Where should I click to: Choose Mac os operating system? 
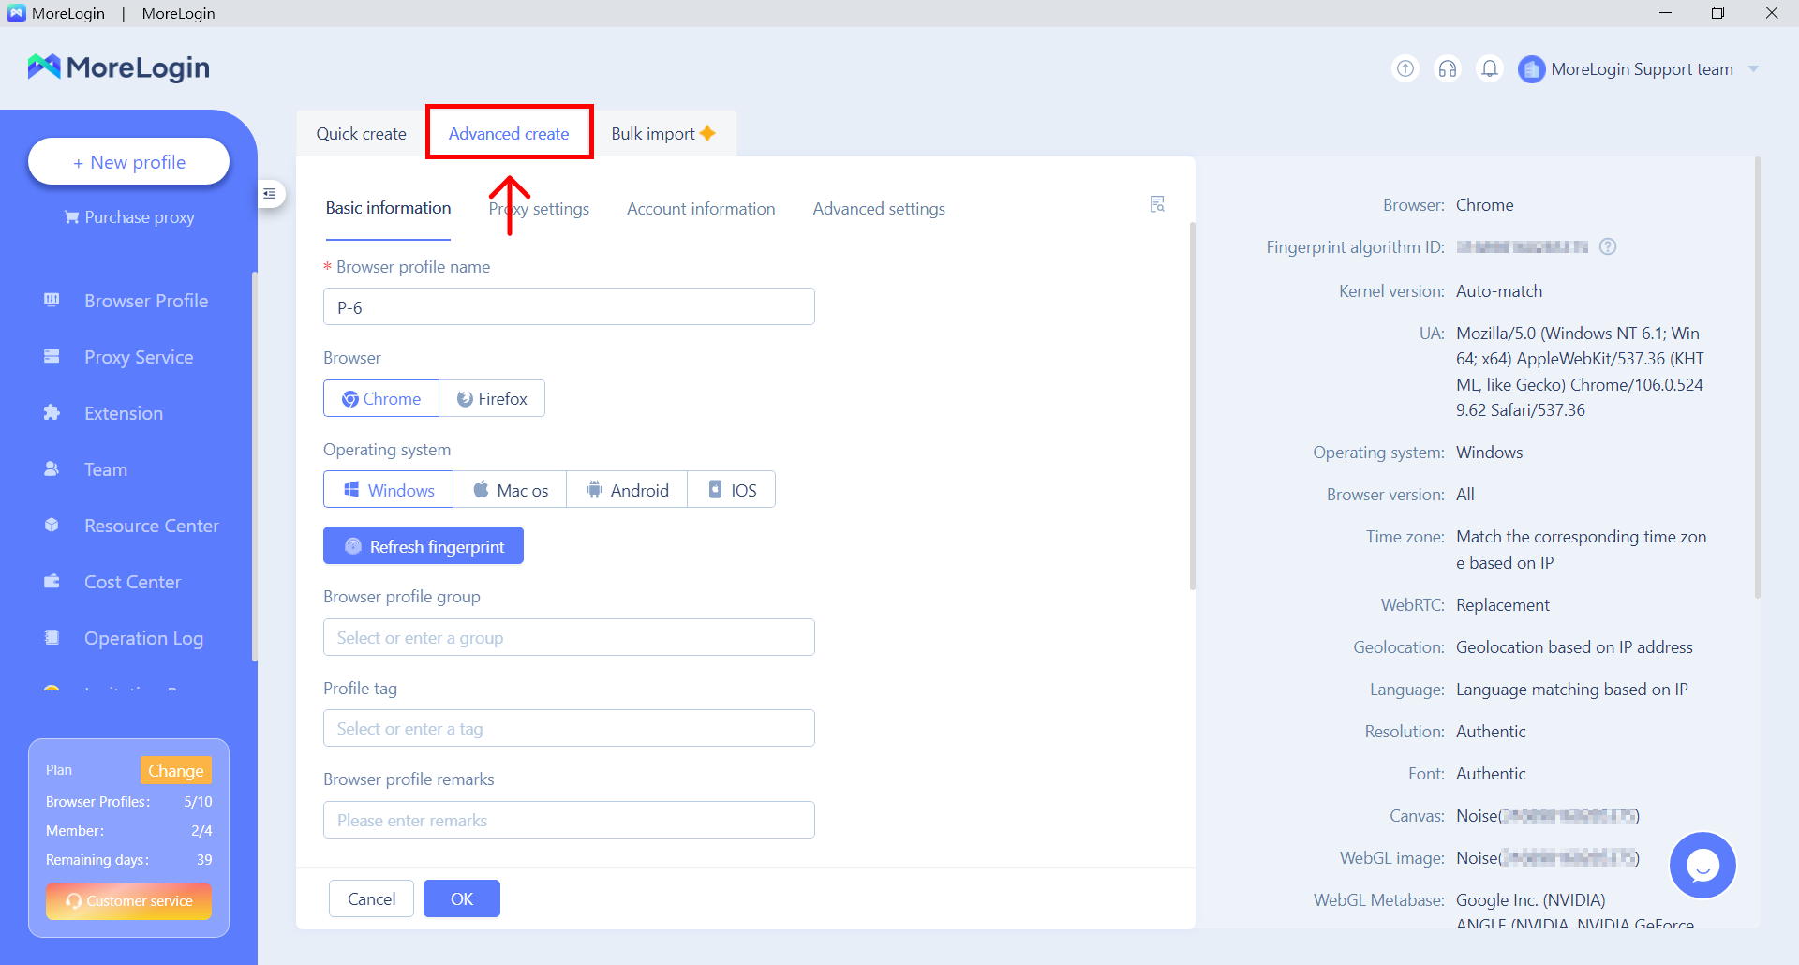pyautogui.click(x=511, y=490)
